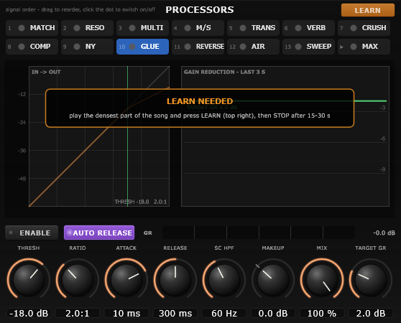
Task: Open the TRANS processor tab
Action: pos(254,28)
